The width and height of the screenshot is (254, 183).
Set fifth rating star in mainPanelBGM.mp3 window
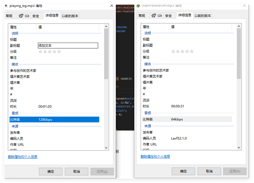click(x=192, y=51)
